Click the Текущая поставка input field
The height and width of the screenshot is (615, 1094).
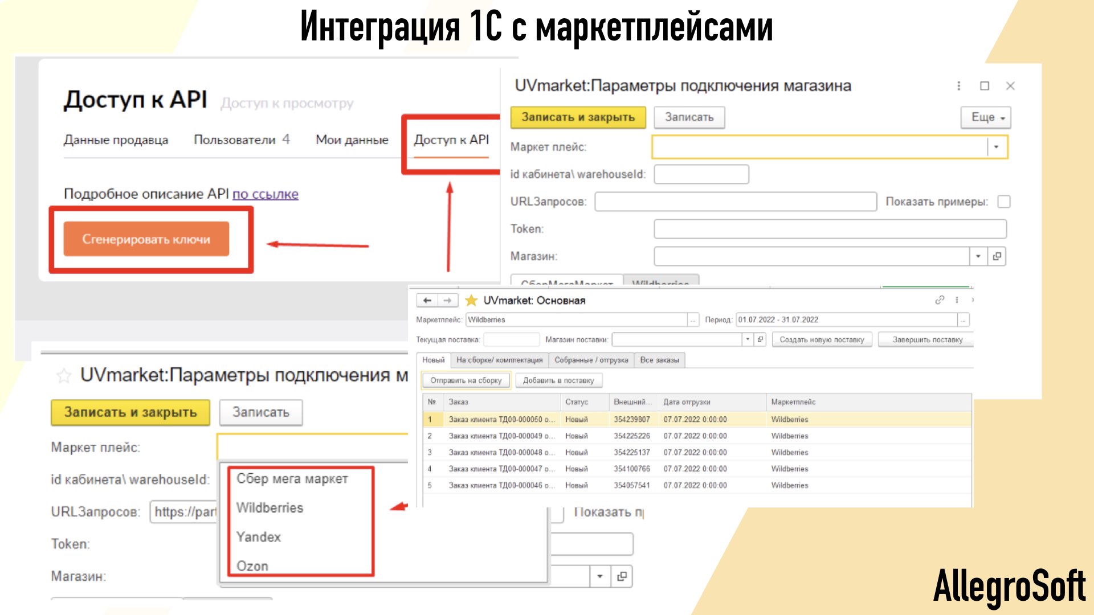coord(511,339)
